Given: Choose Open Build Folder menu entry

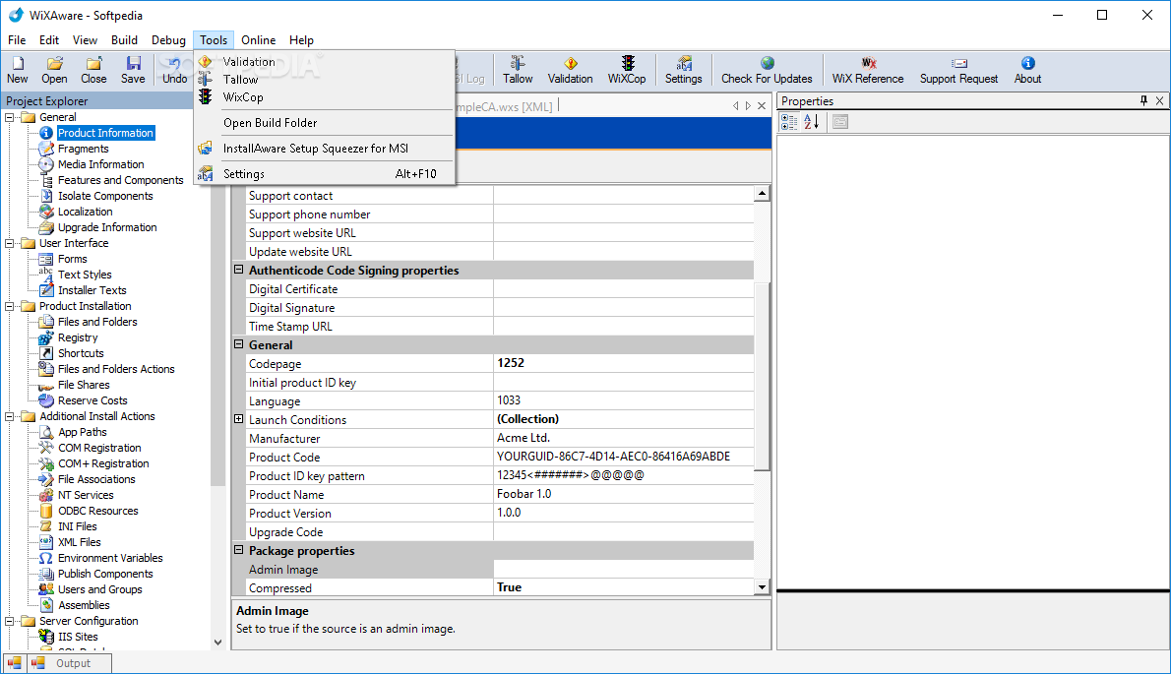Looking at the screenshot, I should (324, 122).
